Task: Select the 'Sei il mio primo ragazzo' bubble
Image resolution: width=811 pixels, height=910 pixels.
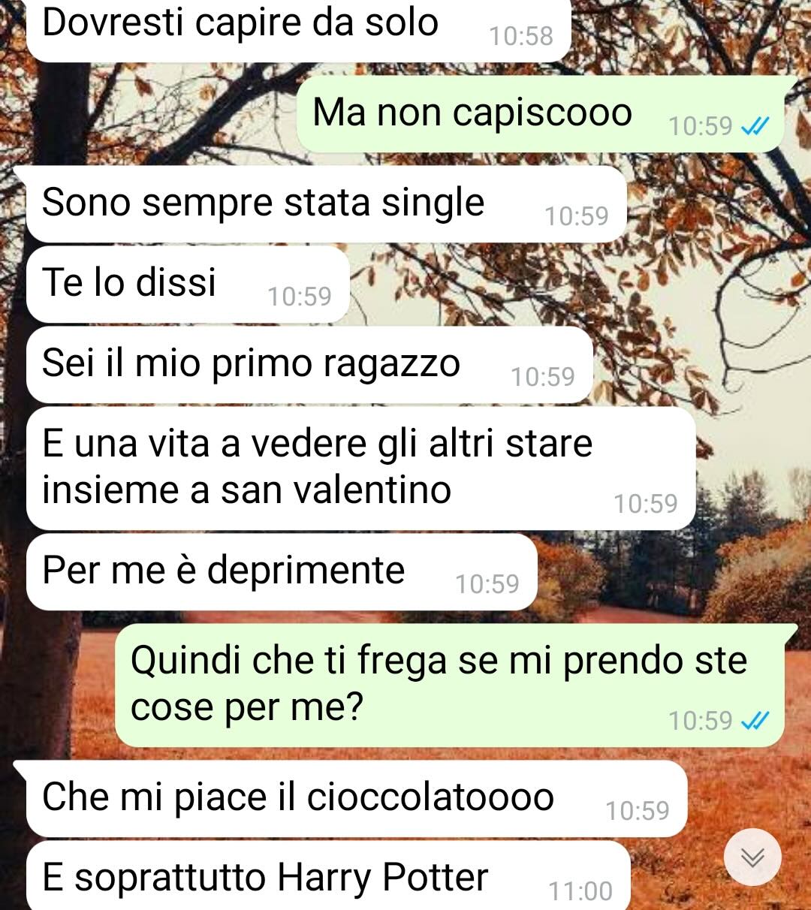Action: [309, 364]
